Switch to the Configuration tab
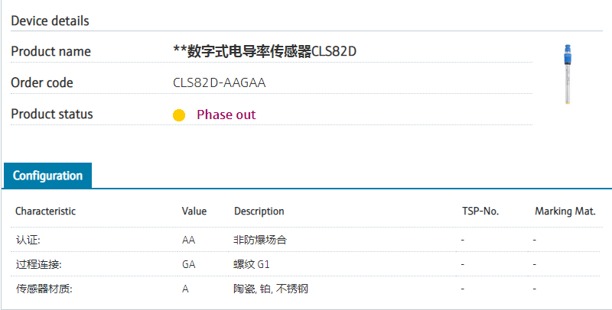Screen dimensions: 612x310 coord(47,176)
